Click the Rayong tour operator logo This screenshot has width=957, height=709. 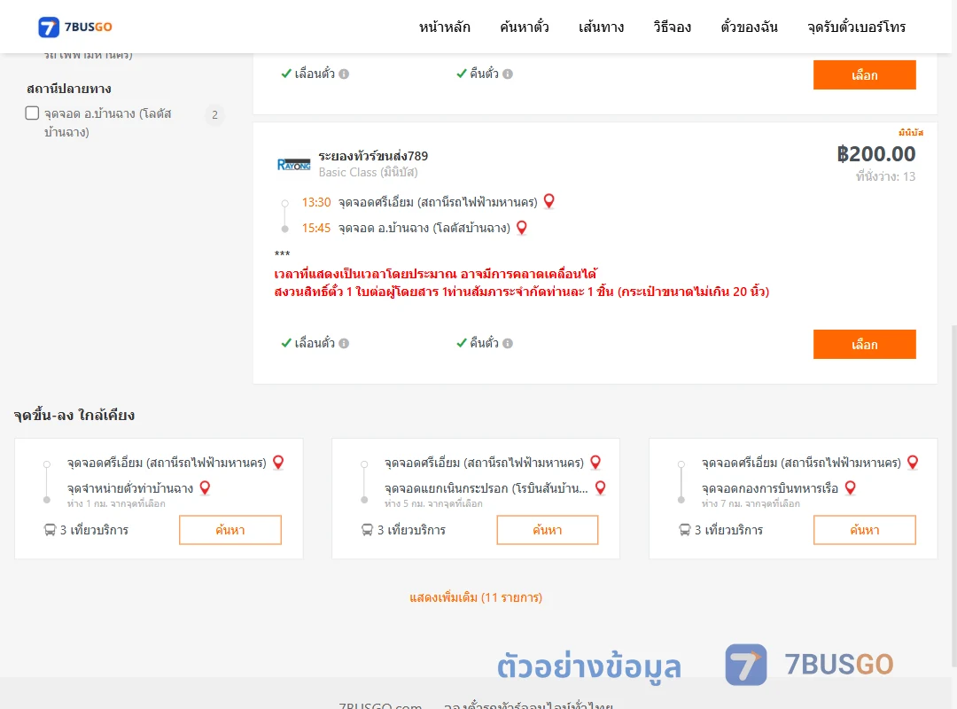coord(293,164)
